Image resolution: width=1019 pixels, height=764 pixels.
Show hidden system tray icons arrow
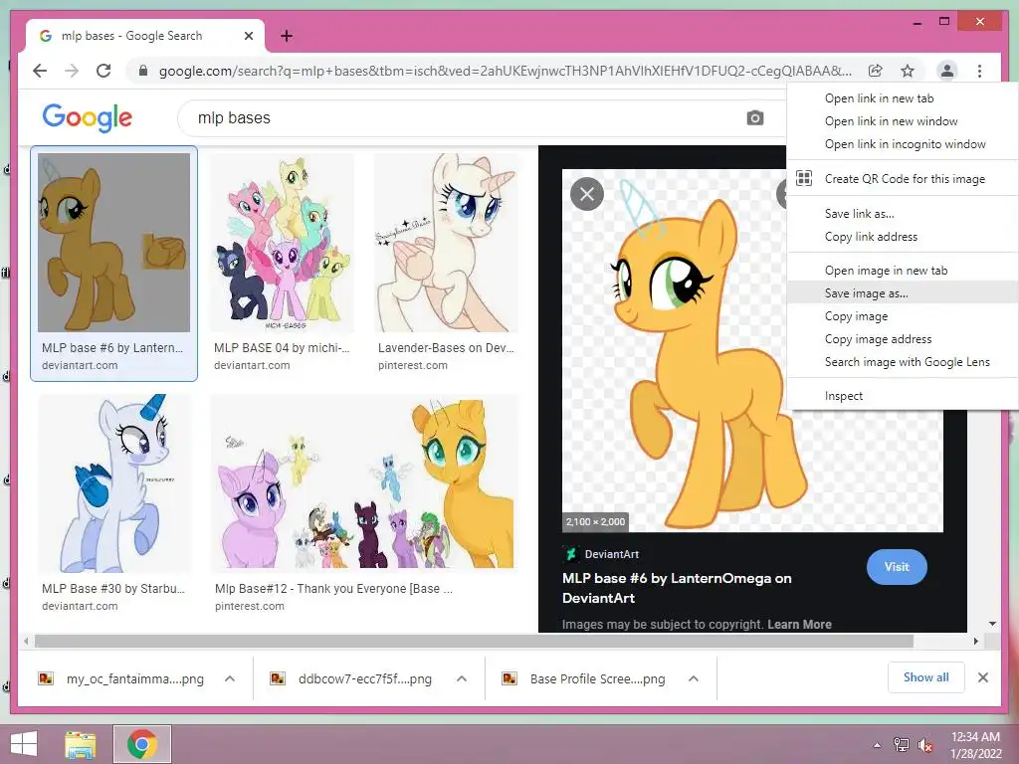pos(877,745)
